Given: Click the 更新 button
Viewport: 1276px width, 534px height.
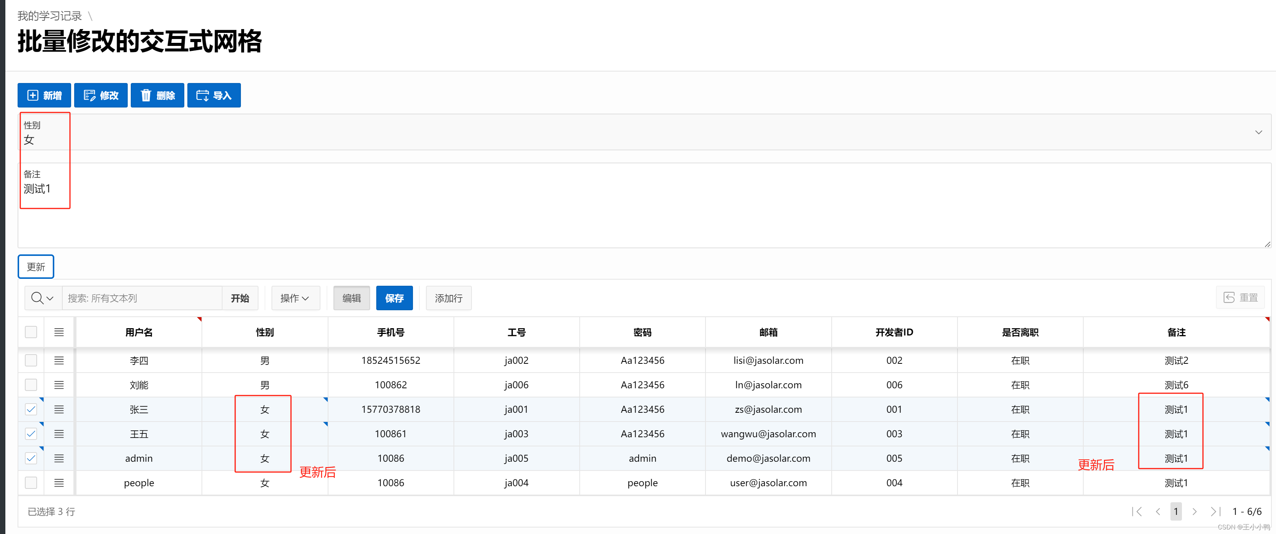Looking at the screenshot, I should (x=36, y=267).
